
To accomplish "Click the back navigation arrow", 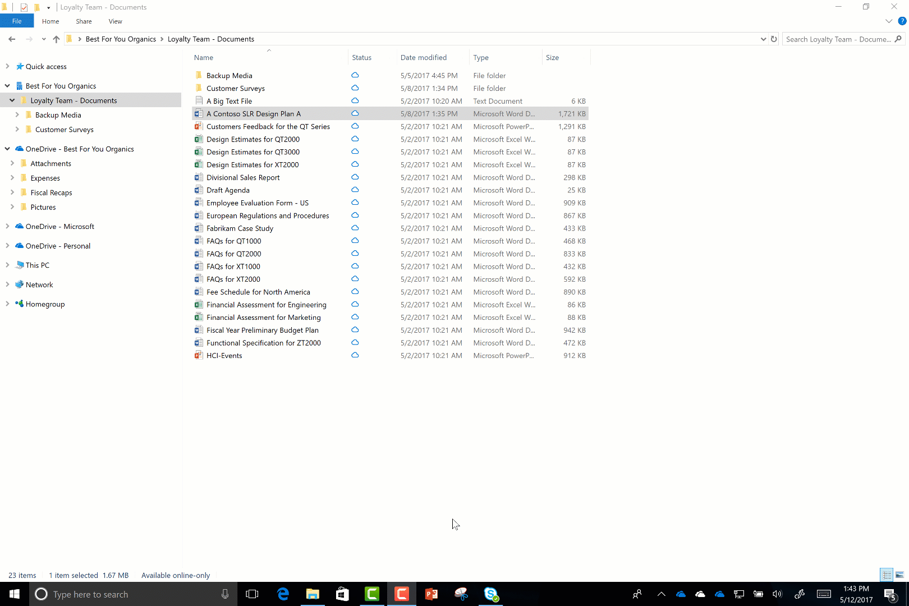I will [x=12, y=39].
